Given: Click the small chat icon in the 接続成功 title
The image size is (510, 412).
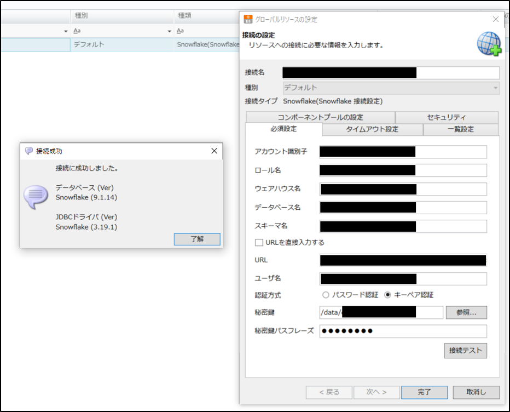Looking at the screenshot, I should [29, 151].
